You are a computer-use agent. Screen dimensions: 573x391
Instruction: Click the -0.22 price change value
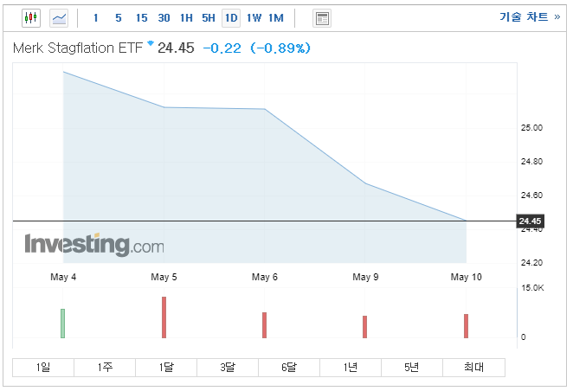(222, 48)
